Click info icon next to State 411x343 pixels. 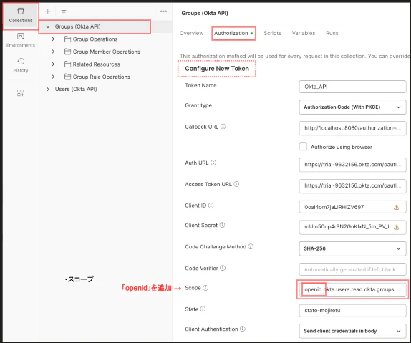(203, 309)
